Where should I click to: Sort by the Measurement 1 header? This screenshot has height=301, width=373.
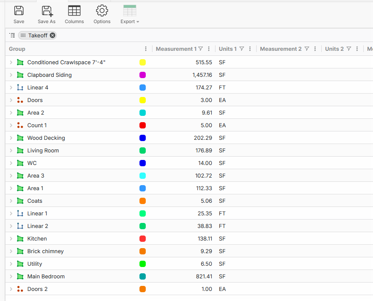tap(176, 49)
